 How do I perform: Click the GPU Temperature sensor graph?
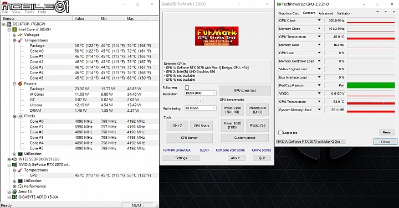point(371,37)
